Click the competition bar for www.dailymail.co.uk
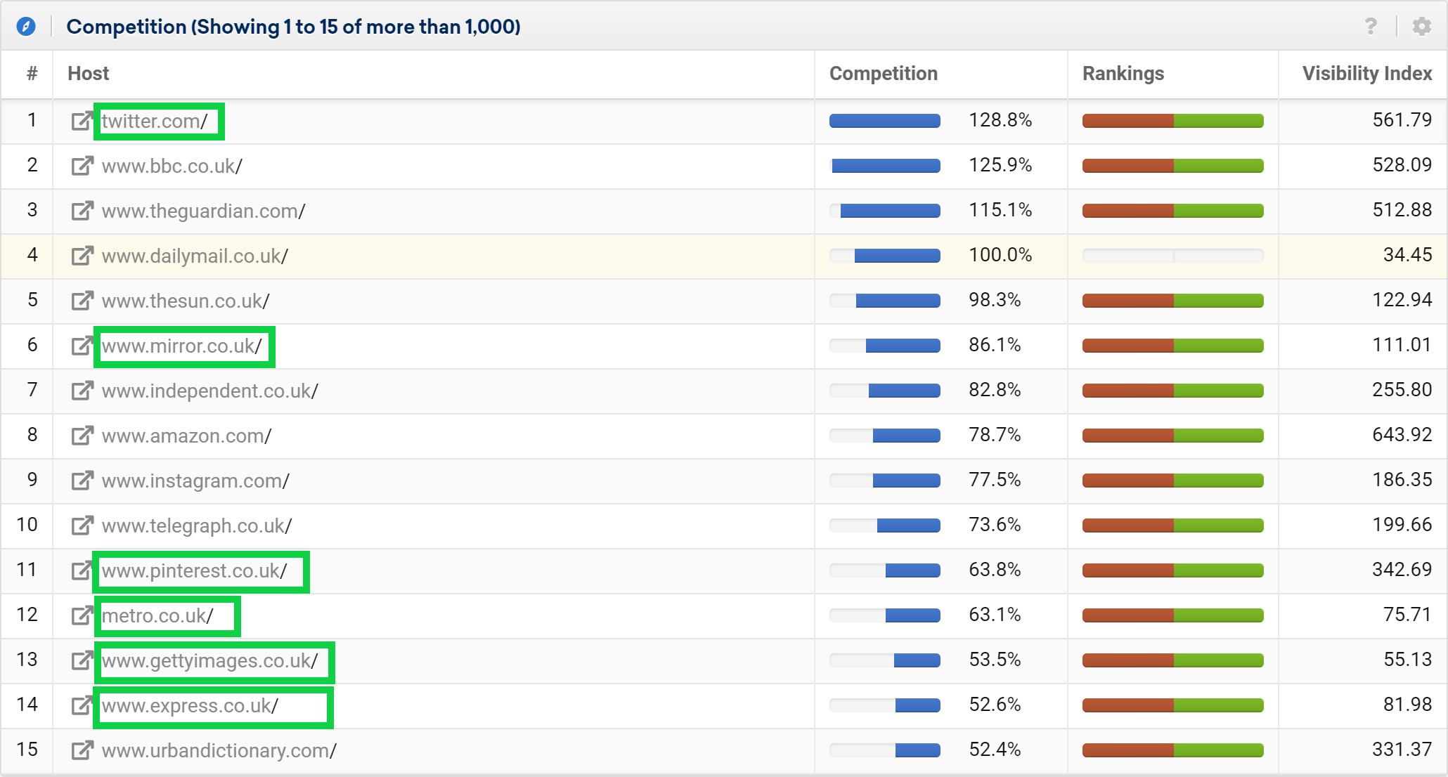The width and height of the screenshot is (1448, 777). [x=885, y=256]
